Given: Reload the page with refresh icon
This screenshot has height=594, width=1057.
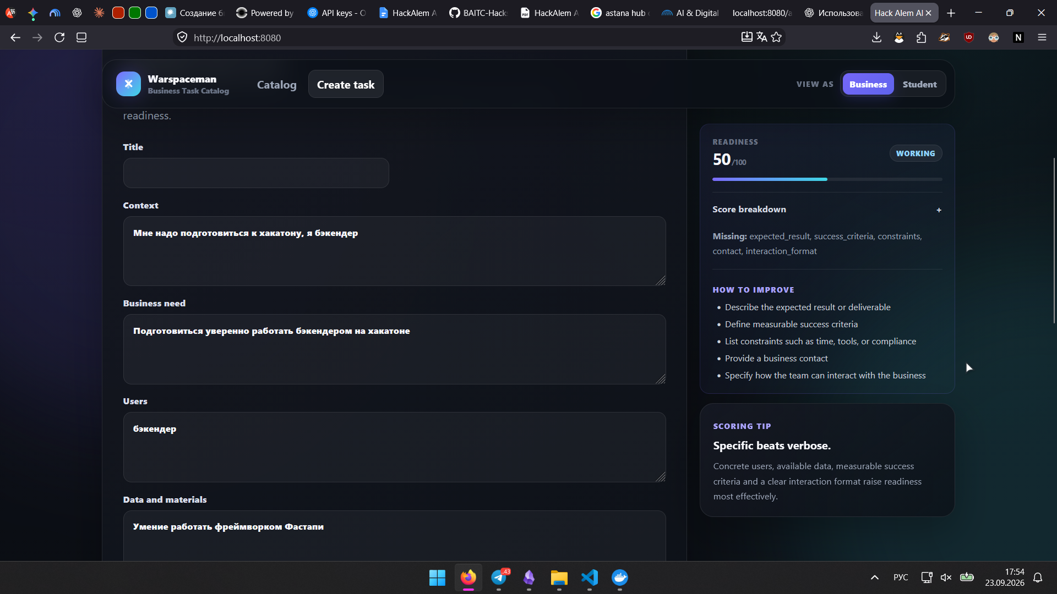Looking at the screenshot, I should pyautogui.click(x=59, y=37).
